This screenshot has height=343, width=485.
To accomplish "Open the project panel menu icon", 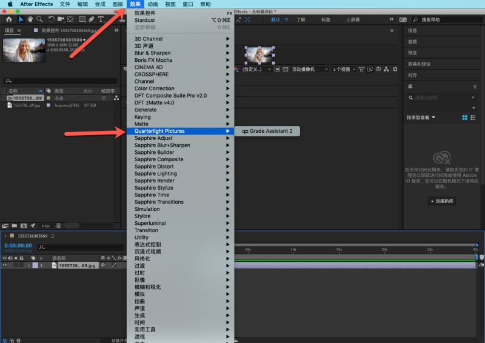I will coord(19,31).
